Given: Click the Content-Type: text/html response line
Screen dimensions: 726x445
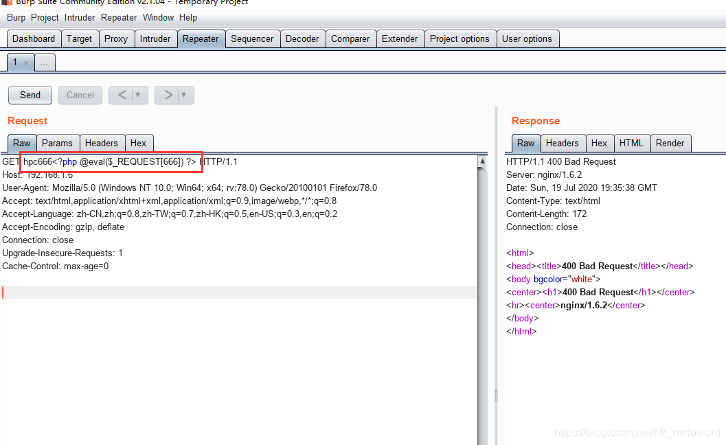Looking at the screenshot, I should click(554, 201).
